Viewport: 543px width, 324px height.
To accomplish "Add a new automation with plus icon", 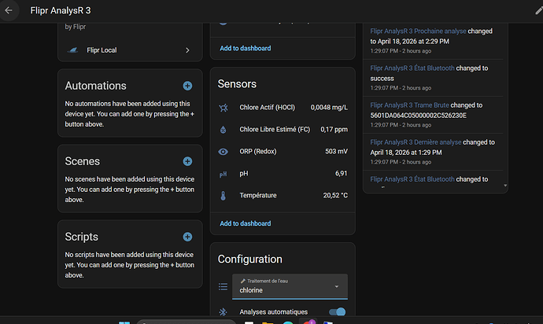I will point(187,86).
